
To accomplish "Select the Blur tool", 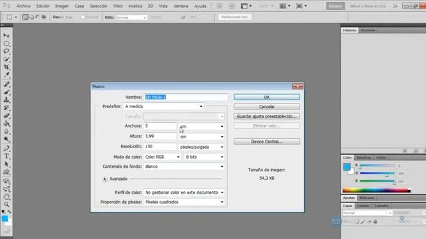I will [7, 131].
